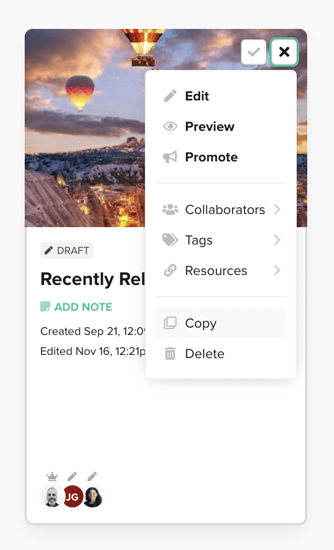Expand the Collaborators submenu chevron
334x550 pixels.
277,209
